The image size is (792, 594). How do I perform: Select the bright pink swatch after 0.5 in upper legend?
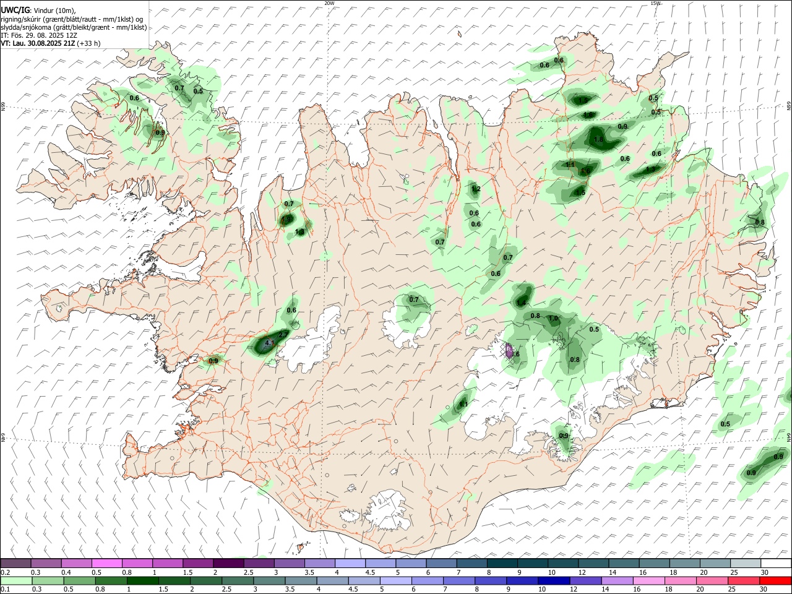tap(107, 564)
